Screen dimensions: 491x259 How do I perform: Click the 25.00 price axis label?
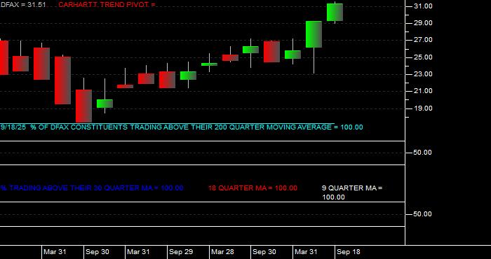click(x=423, y=57)
